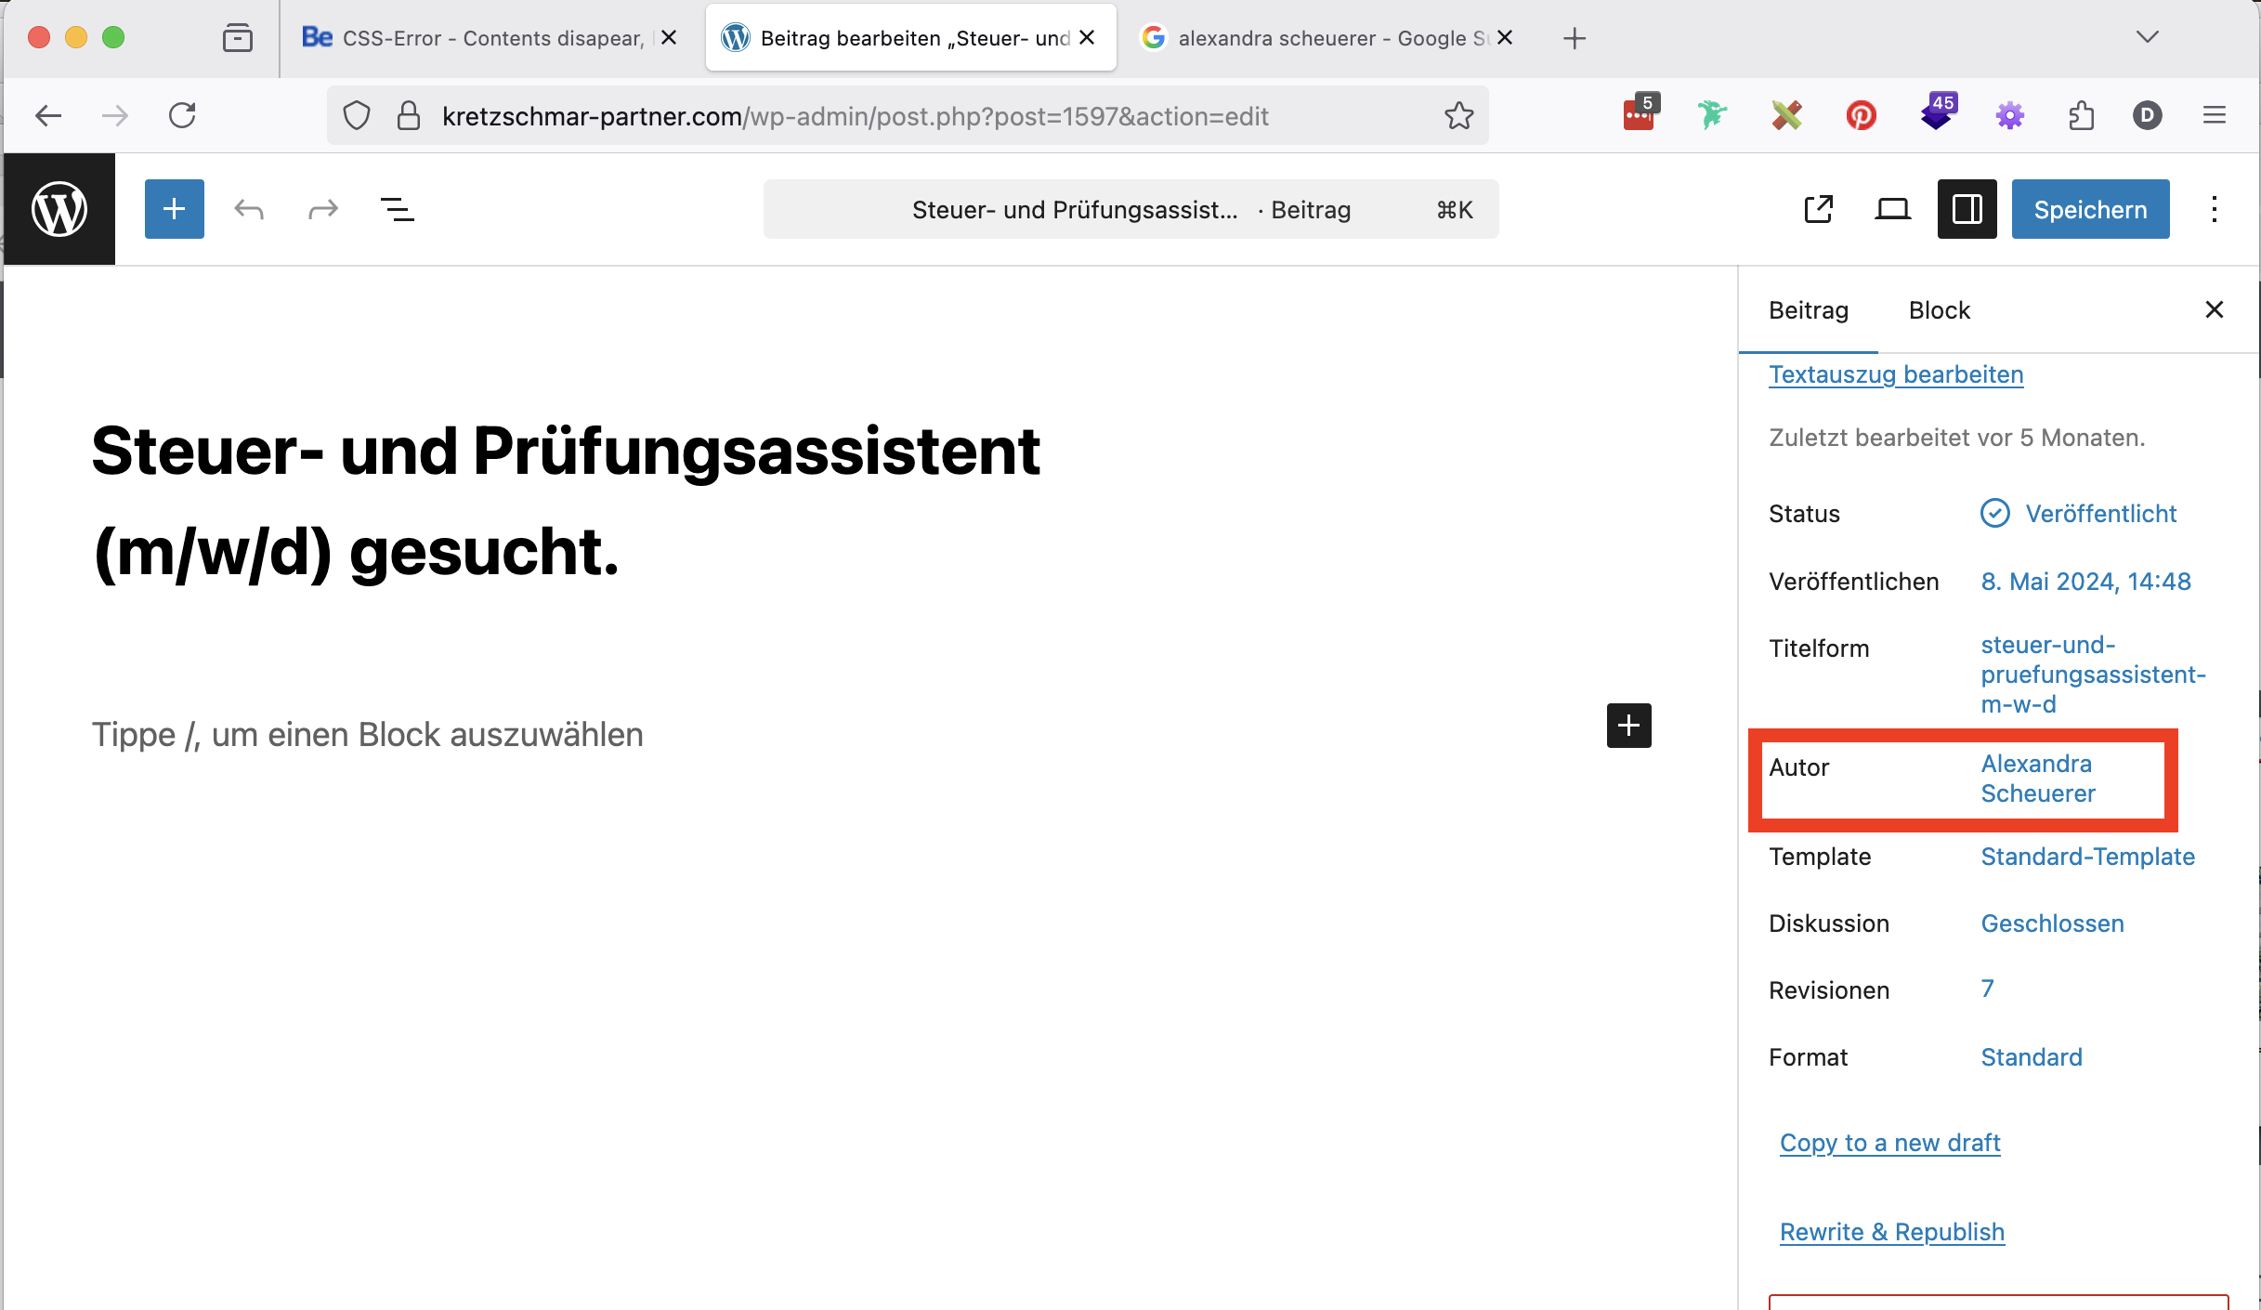
Task: Open the document overview list icon
Action: (x=398, y=210)
